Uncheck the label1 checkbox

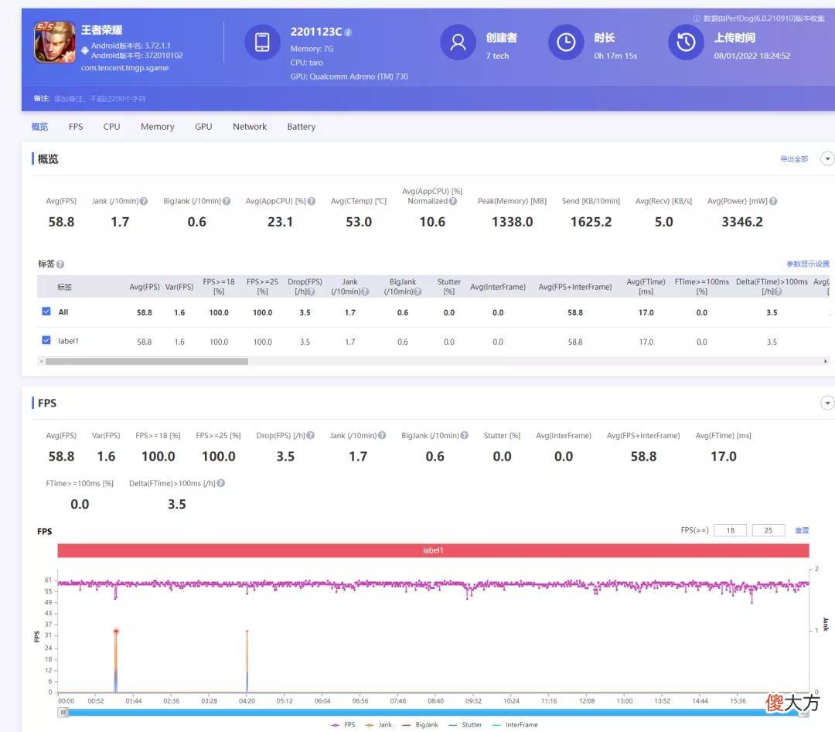(x=46, y=340)
